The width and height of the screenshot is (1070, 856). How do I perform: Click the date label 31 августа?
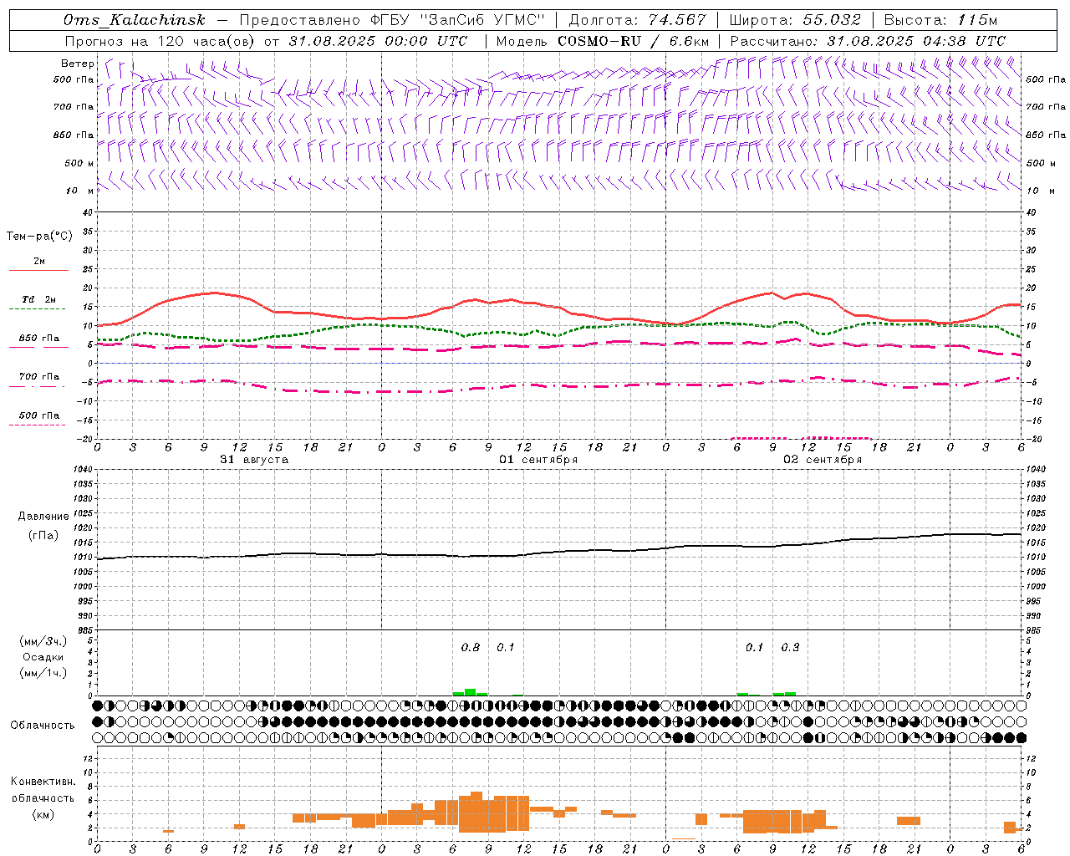tap(254, 460)
